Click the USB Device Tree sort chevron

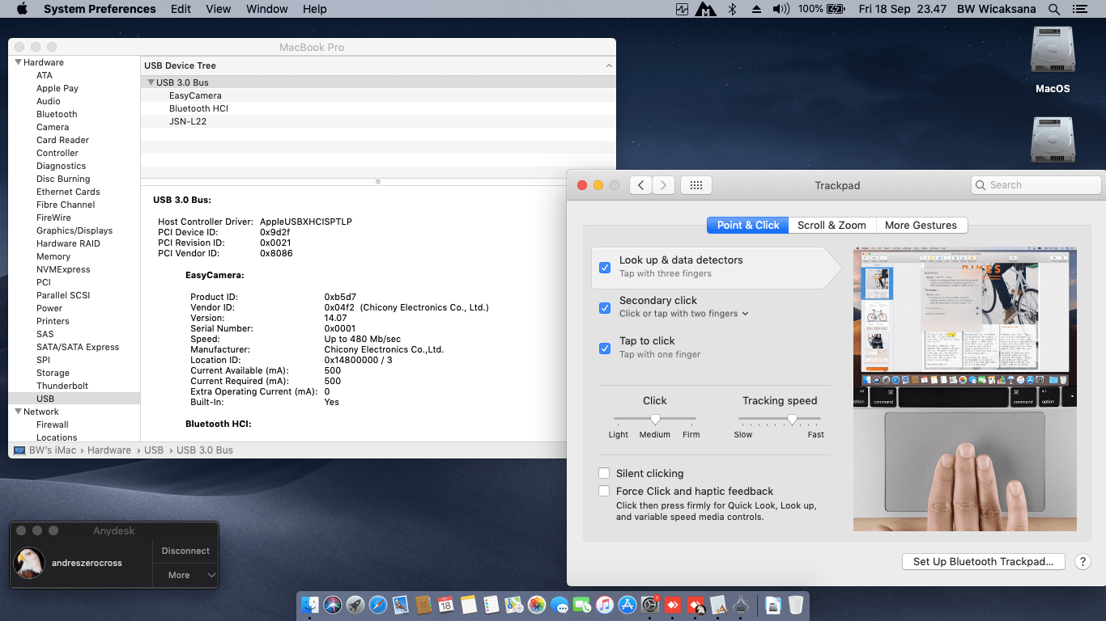point(609,65)
